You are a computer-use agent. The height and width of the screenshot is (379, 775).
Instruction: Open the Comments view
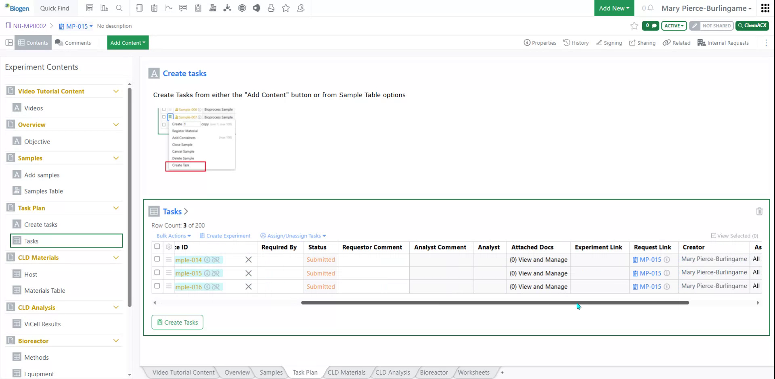click(73, 42)
